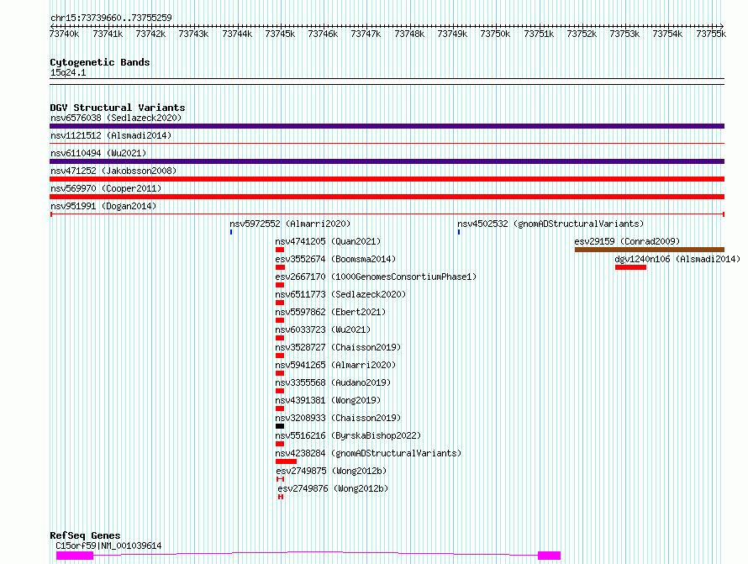Click the black block under nsv3208933
The height and width of the screenshot is (564, 748).
[280, 426]
